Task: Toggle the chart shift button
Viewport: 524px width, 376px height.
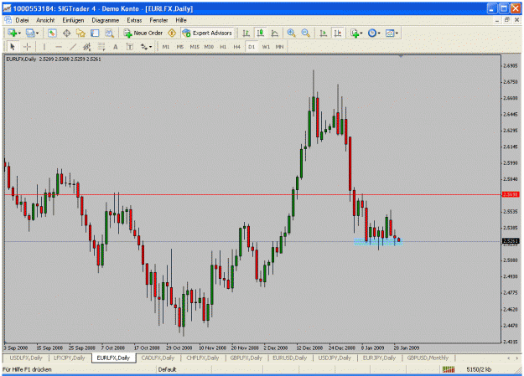Action: (338, 33)
